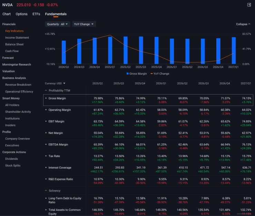
Task: Open Morningstar Research section
Action: coord(17,65)
